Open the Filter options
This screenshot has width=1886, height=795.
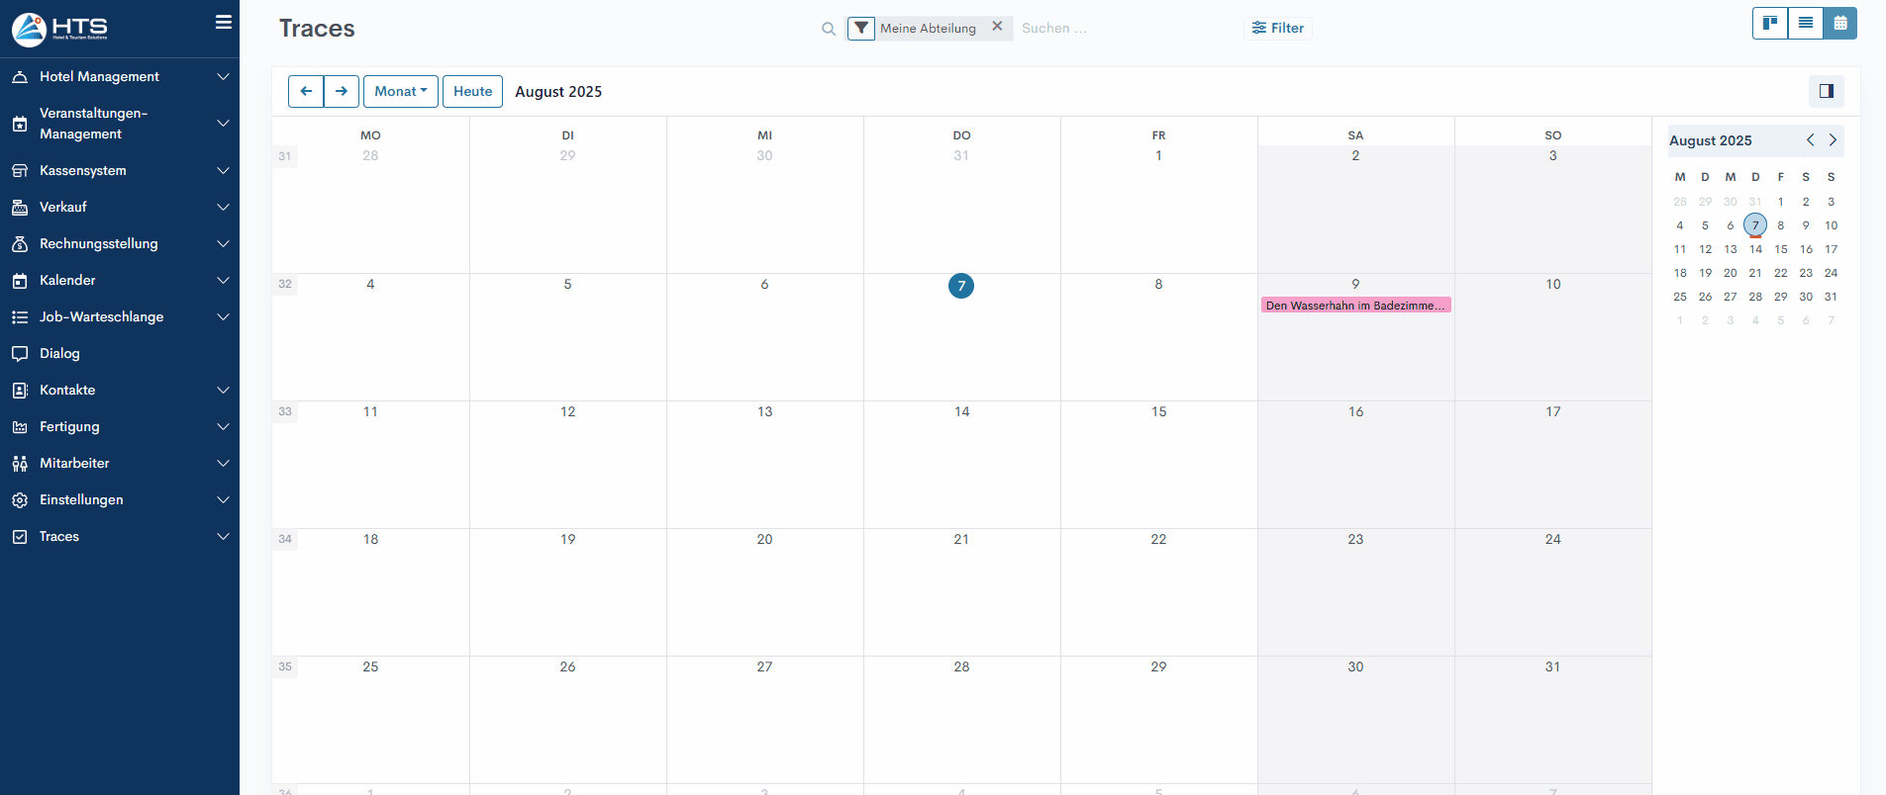[x=1277, y=29]
